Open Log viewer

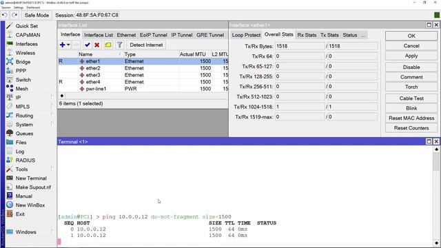pyautogui.click(x=20, y=152)
